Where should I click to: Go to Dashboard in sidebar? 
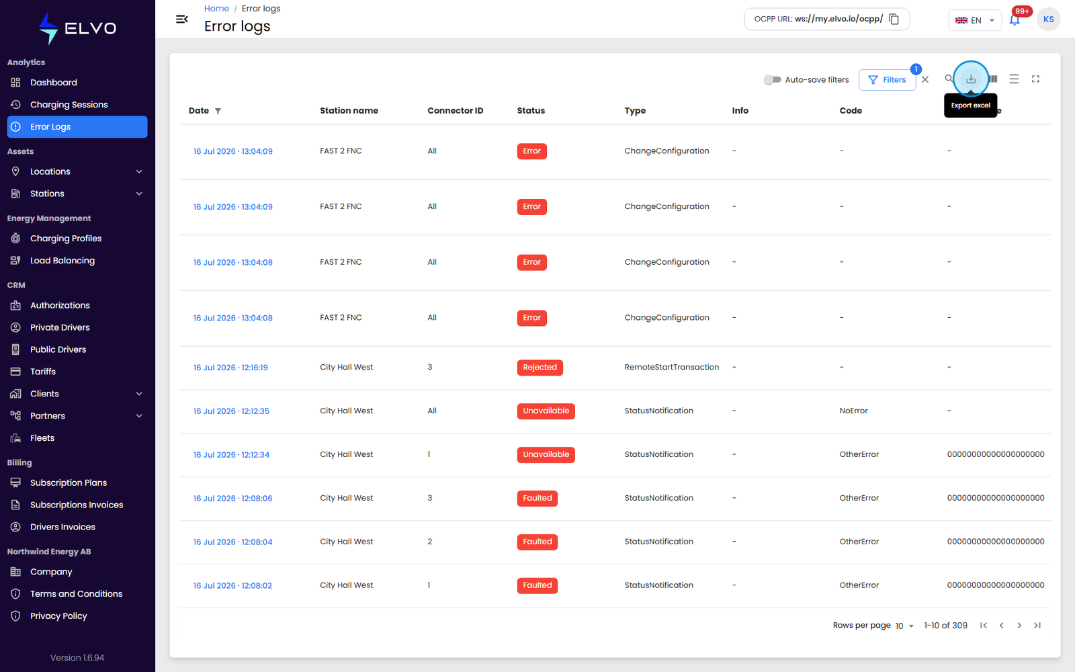[x=77, y=83]
